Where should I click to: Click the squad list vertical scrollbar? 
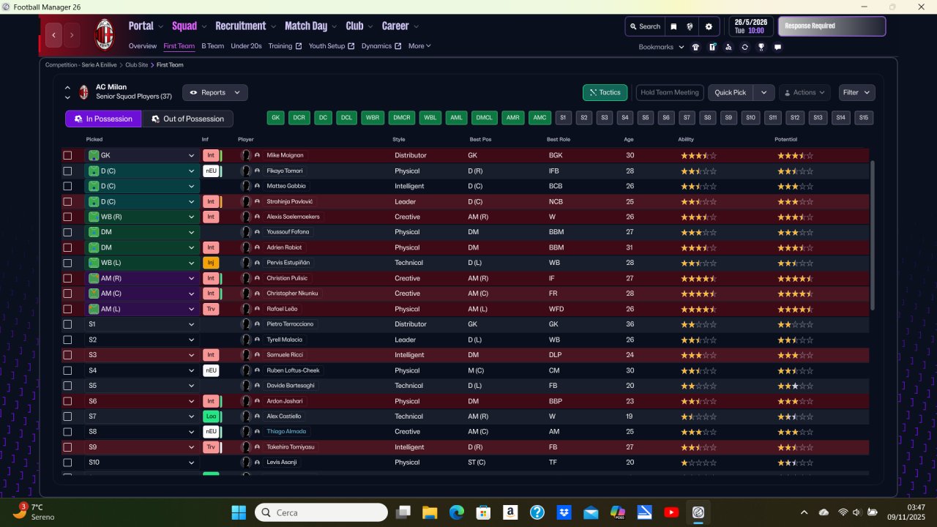[x=871, y=234]
